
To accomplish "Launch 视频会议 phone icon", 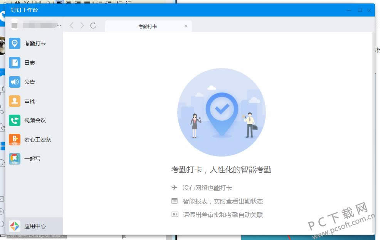I will 15,120.
